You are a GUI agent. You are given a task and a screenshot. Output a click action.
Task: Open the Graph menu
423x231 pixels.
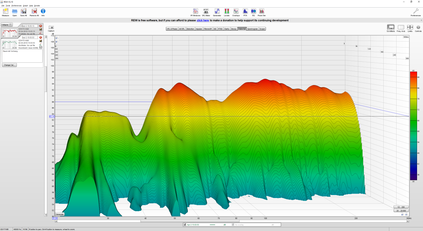25,6
